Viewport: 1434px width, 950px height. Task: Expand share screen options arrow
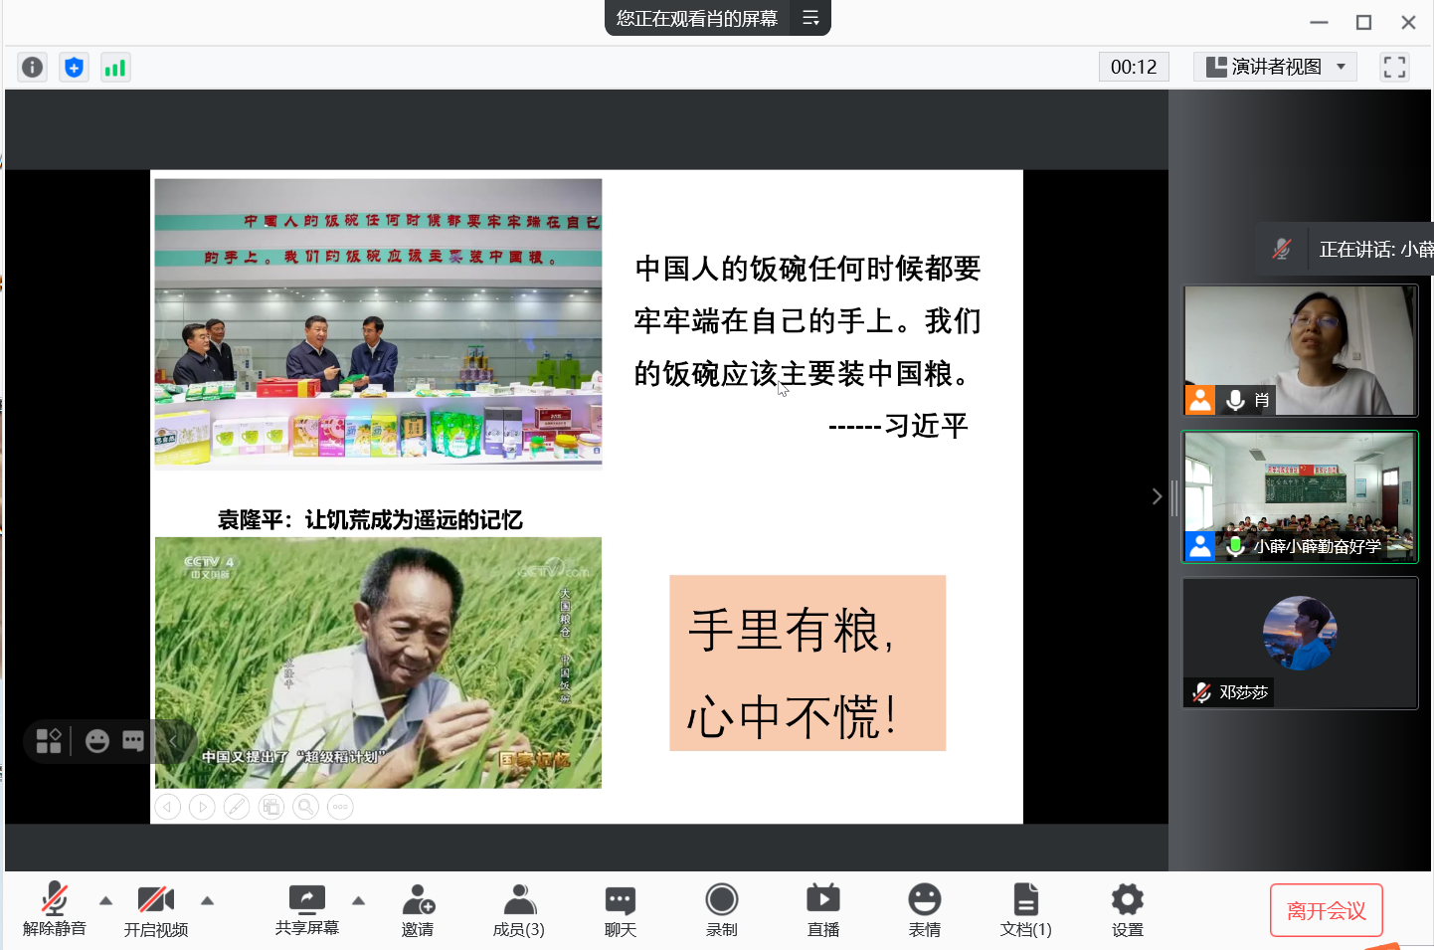pyautogui.click(x=359, y=900)
